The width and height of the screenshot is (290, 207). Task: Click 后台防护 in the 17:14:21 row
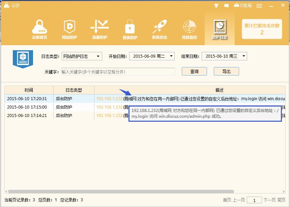(x=64, y=116)
